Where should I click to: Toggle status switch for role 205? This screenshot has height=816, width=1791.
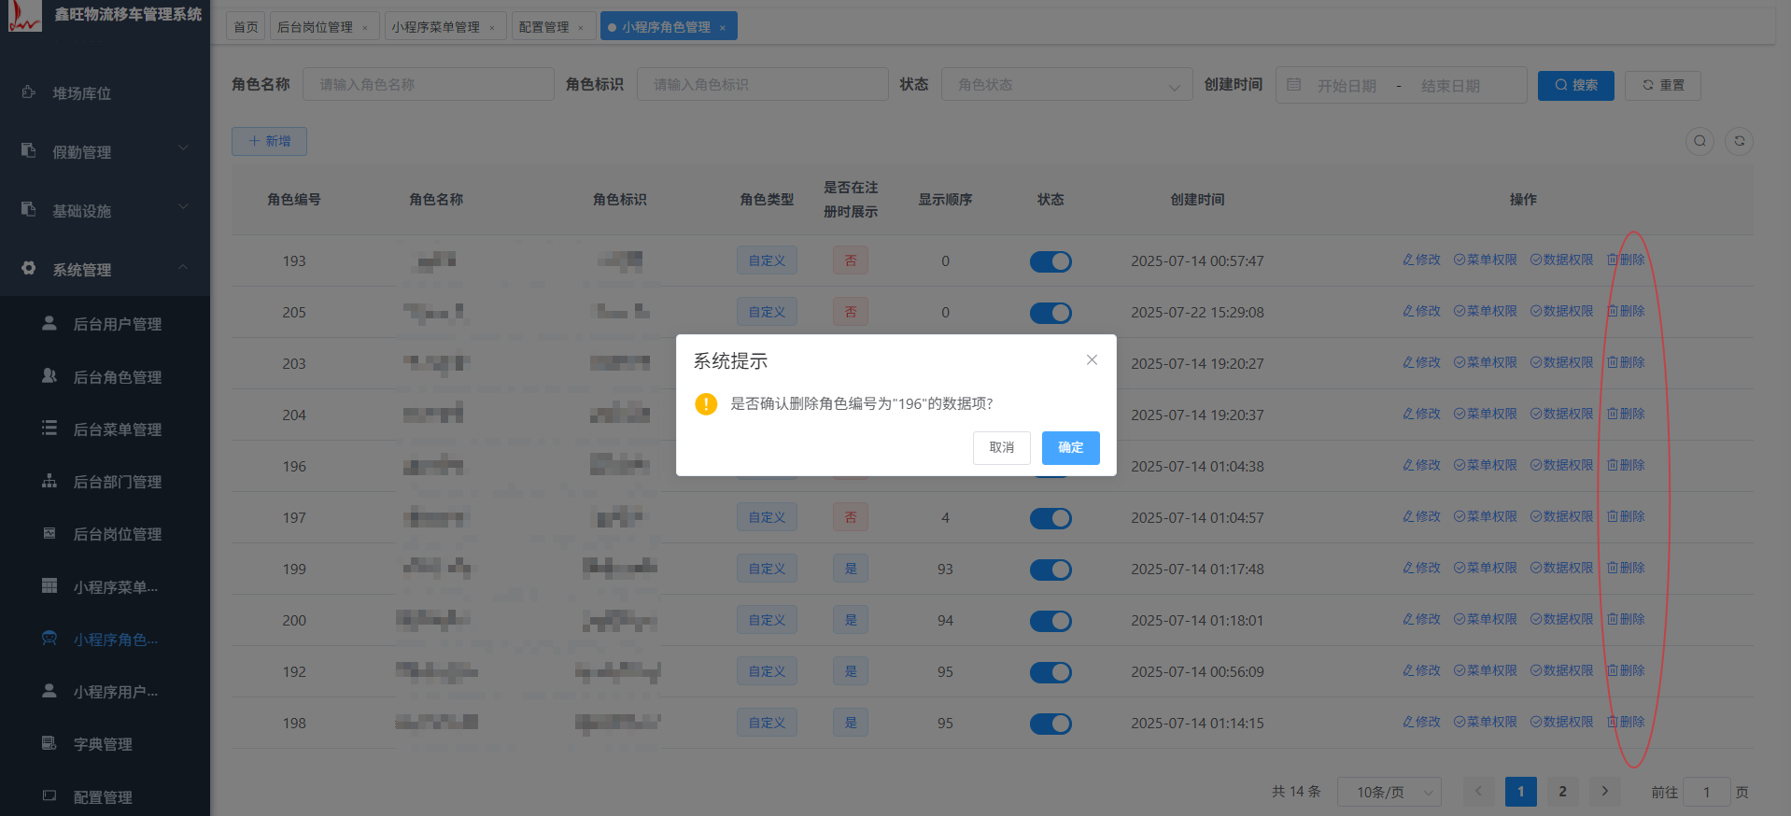1051,313
